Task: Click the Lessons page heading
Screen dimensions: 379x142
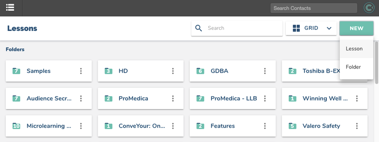Action: (22, 28)
